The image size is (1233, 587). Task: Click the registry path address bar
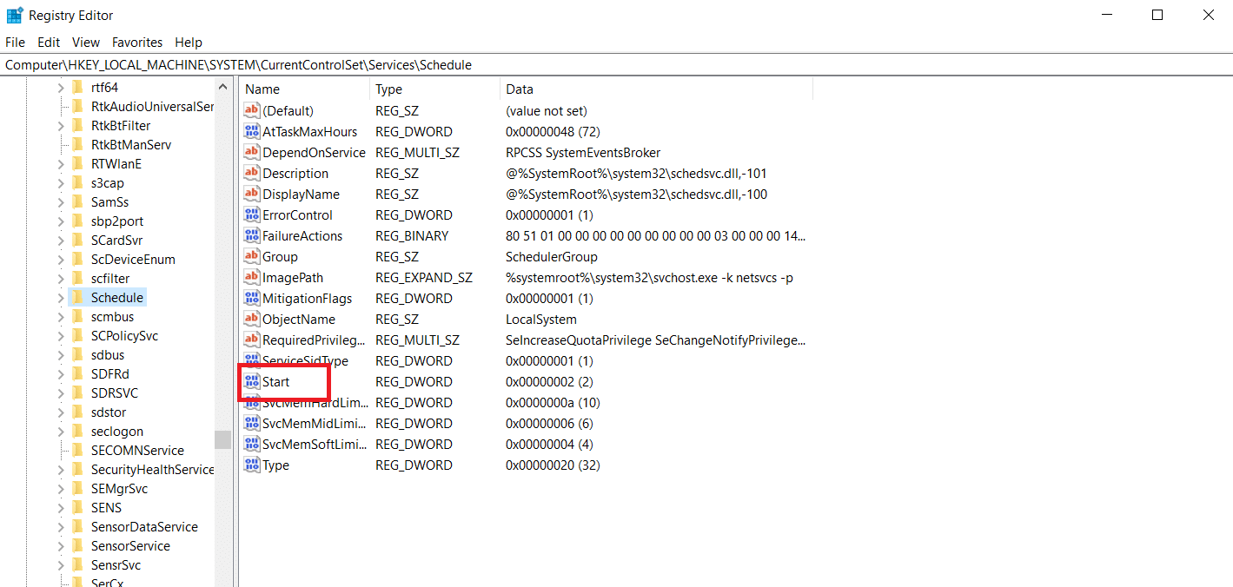(616, 65)
